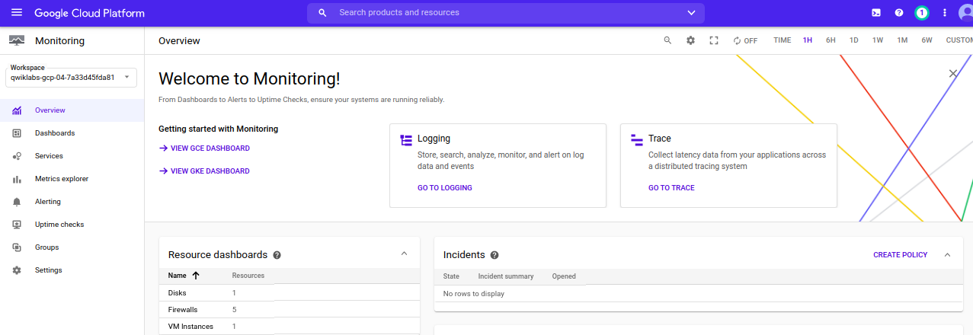Open the Disks resource row

[x=290, y=293]
